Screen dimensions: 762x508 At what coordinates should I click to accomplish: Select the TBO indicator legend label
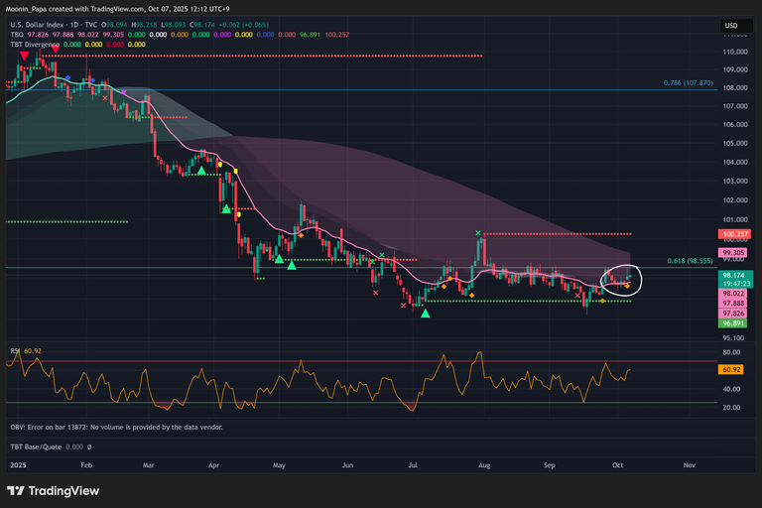point(17,34)
